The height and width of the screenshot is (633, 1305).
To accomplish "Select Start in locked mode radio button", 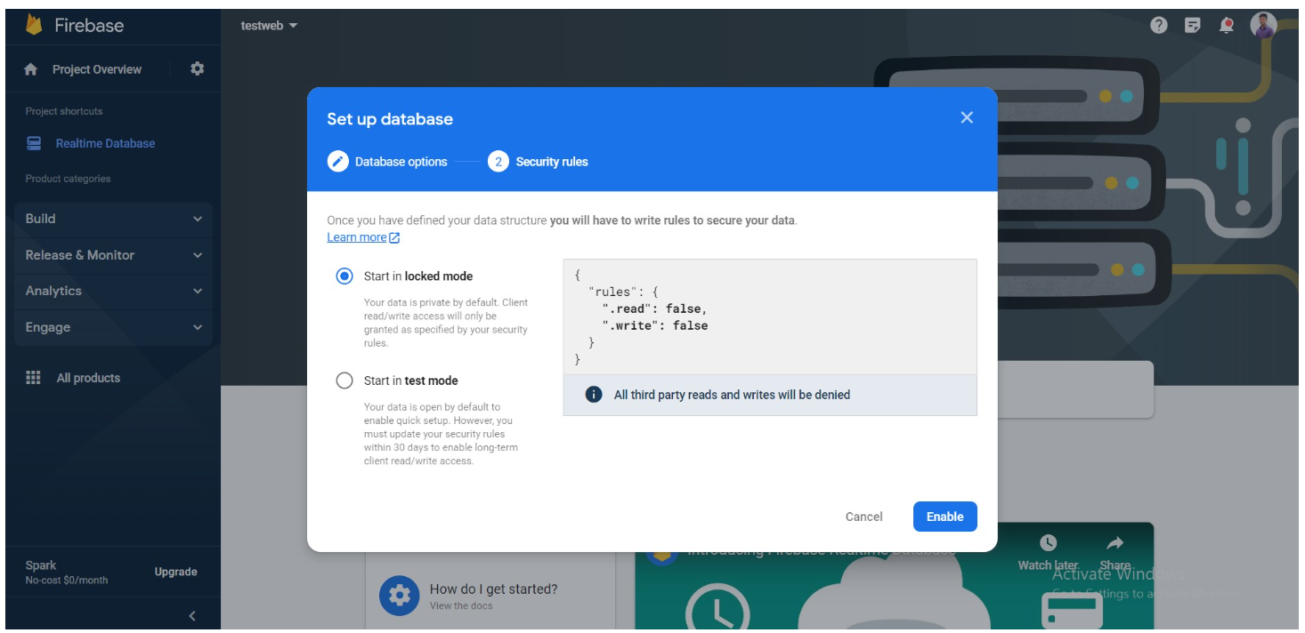I will click(x=344, y=276).
